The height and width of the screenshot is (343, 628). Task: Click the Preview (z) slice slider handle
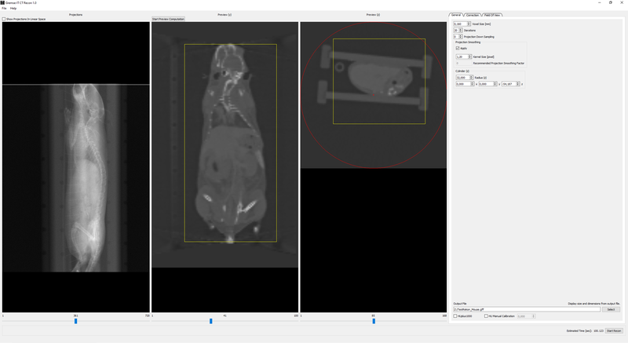(374, 321)
